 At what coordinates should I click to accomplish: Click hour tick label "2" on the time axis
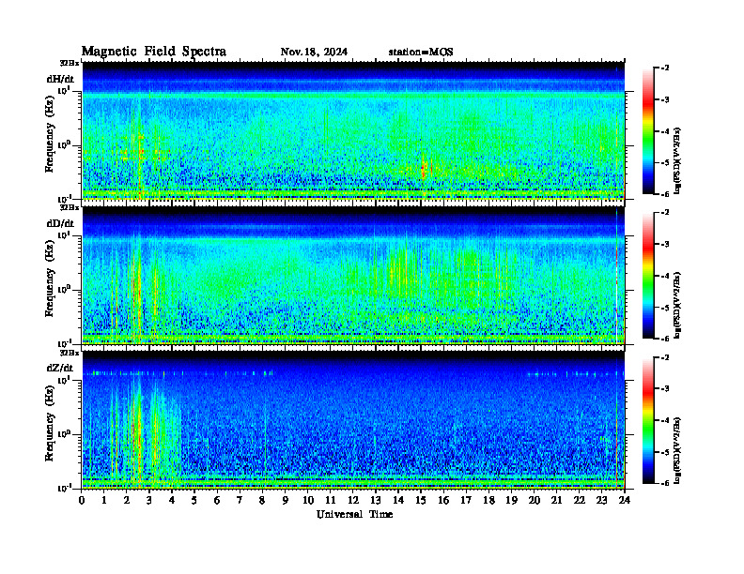tap(127, 501)
